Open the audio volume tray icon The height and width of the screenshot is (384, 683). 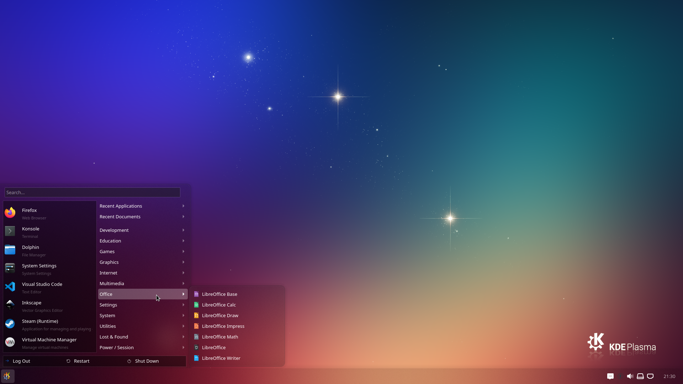click(630, 376)
